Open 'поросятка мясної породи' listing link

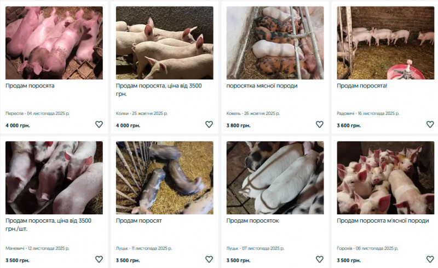tap(262, 86)
